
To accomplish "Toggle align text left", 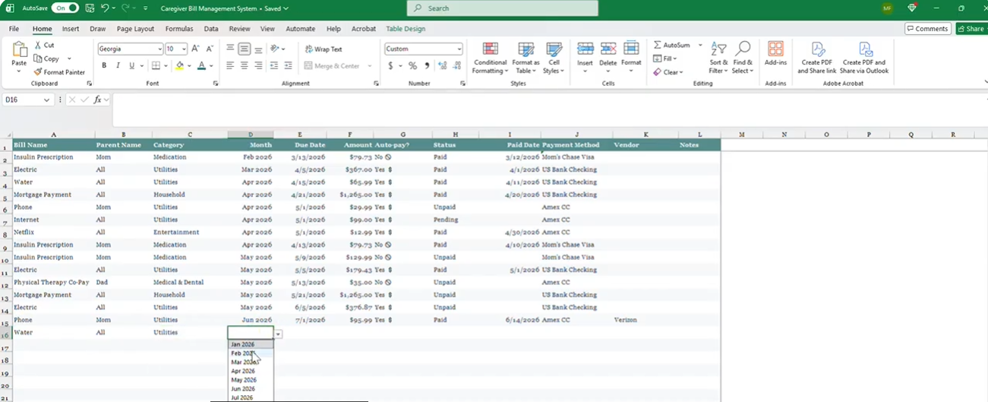I will (230, 66).
